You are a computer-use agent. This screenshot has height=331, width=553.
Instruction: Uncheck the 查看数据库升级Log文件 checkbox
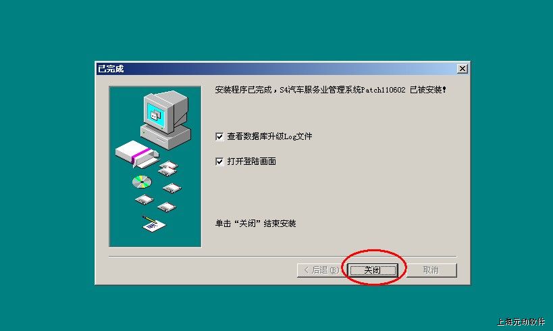click(219, 136)
